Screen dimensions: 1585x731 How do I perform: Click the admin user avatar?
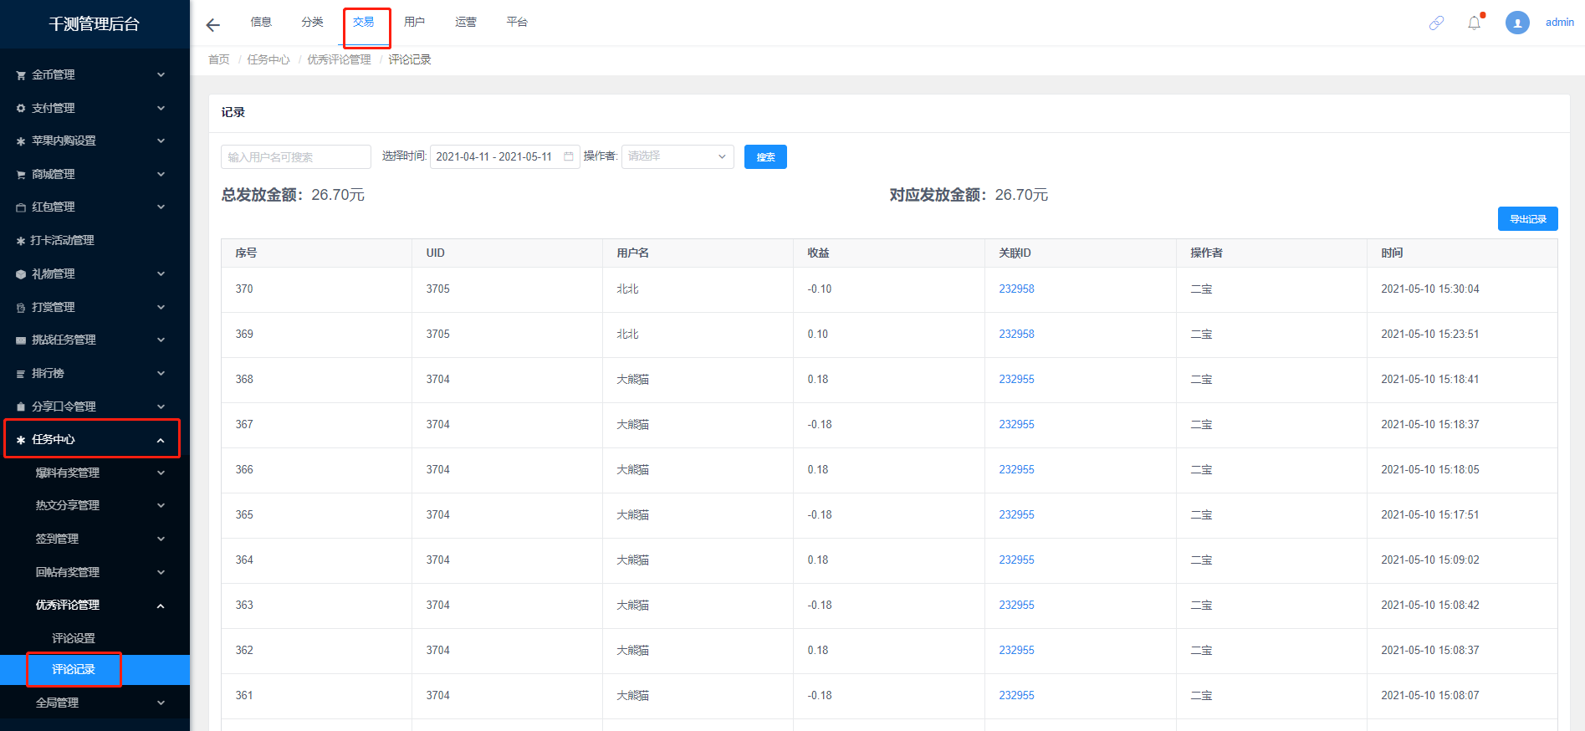1517,23
